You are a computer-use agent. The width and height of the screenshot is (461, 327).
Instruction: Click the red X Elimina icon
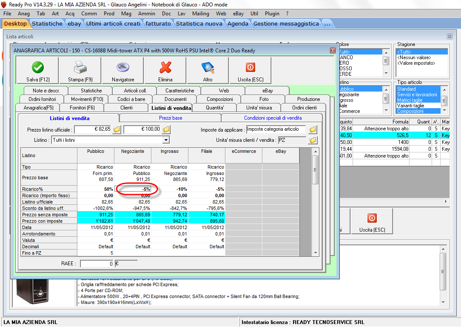click(165, 68)
